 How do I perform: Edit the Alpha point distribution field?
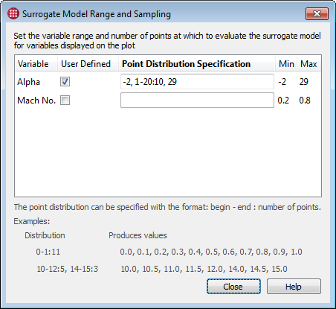tap(197, 81)
